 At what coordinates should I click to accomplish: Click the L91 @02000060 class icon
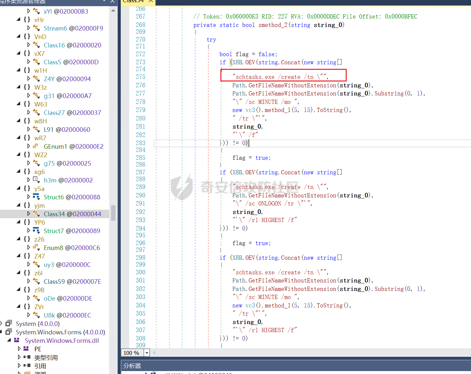tap(36, 129)
